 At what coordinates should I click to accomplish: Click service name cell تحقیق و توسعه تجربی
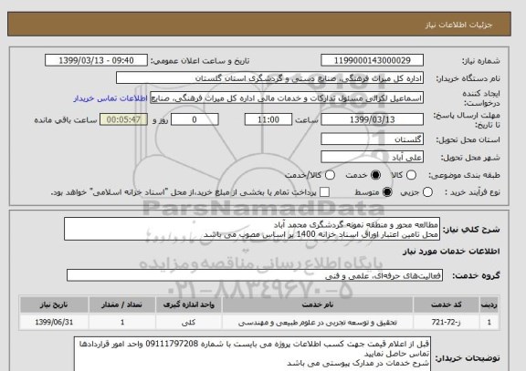click(x=318, y=322)
